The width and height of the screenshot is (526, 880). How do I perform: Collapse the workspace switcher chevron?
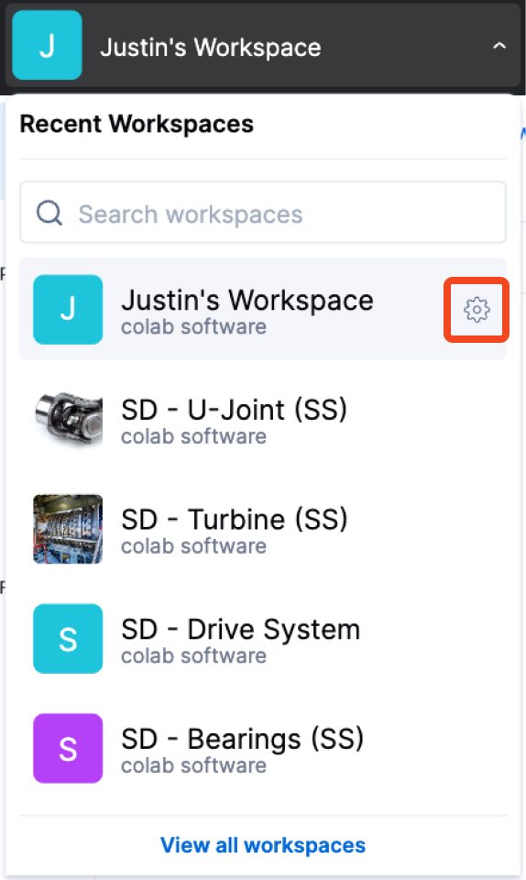pyautogui.click(x=499, y=46)
